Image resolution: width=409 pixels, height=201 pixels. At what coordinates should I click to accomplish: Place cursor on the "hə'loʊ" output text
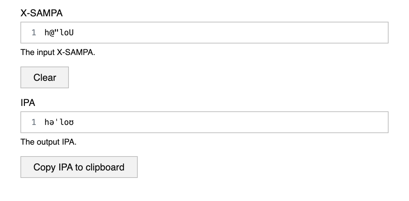point(59,122)
